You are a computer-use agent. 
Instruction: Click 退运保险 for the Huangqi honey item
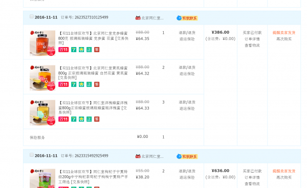pos(187,74)
